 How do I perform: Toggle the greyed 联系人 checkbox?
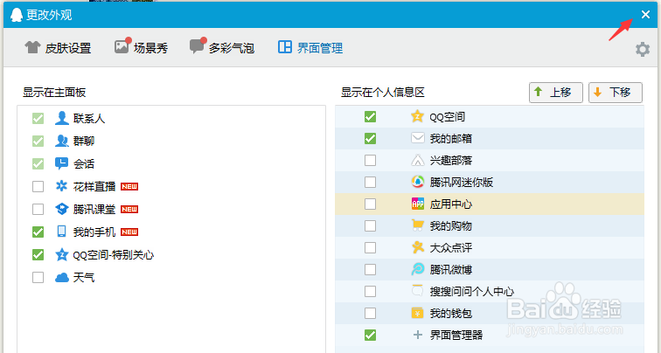38,118
